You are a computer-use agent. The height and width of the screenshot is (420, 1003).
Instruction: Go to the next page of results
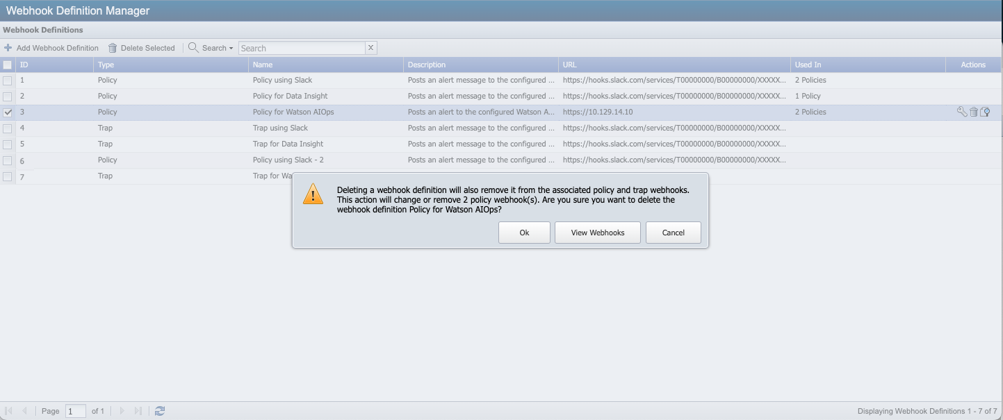point(122,411)
